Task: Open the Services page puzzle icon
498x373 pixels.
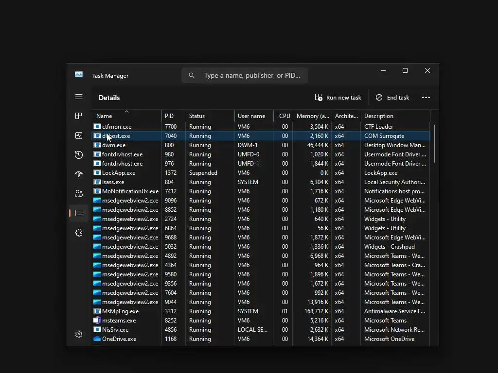Action: click(79, 233)
